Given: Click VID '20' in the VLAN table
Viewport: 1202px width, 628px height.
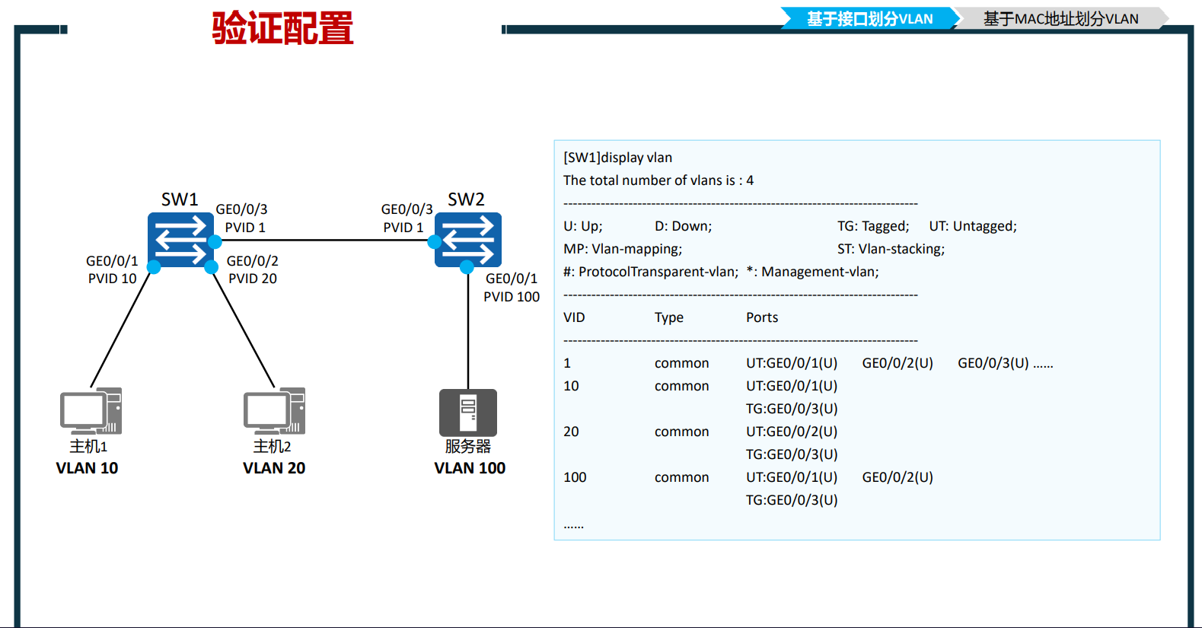Looking at the screenshot, I should pyautogui.click(x=571, y=432).
